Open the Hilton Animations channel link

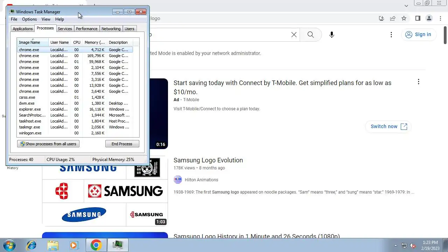click(x=201, y=180)
